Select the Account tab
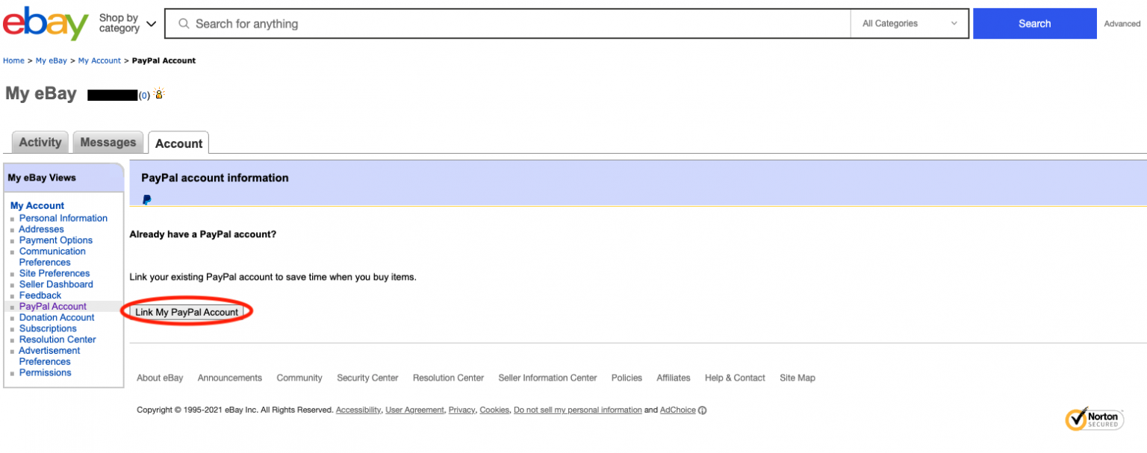The image size is (1147, 453). click(178, 143)
